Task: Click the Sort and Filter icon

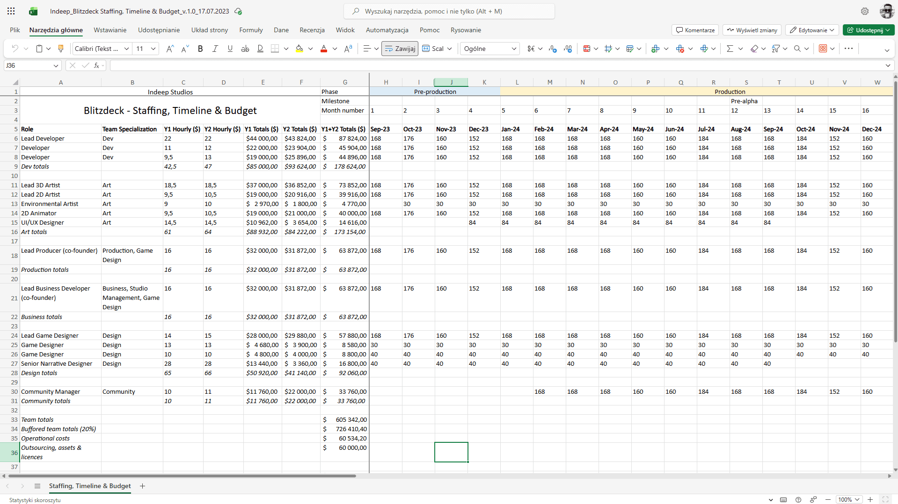Action: point(776,49)
